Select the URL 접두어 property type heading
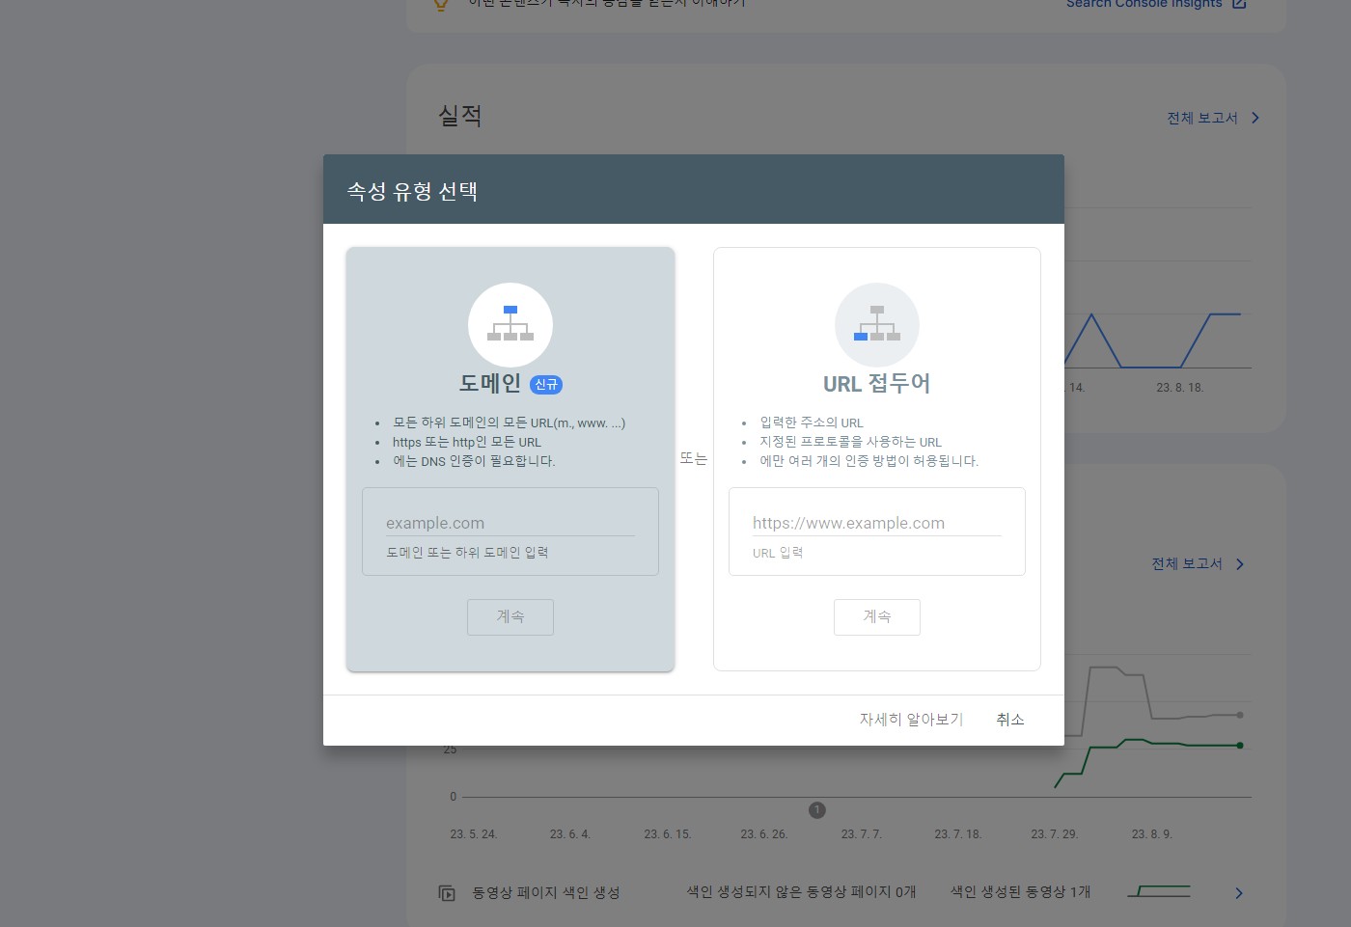Image resolution: width=1351 pixels, height=927 pixels. 877,384
